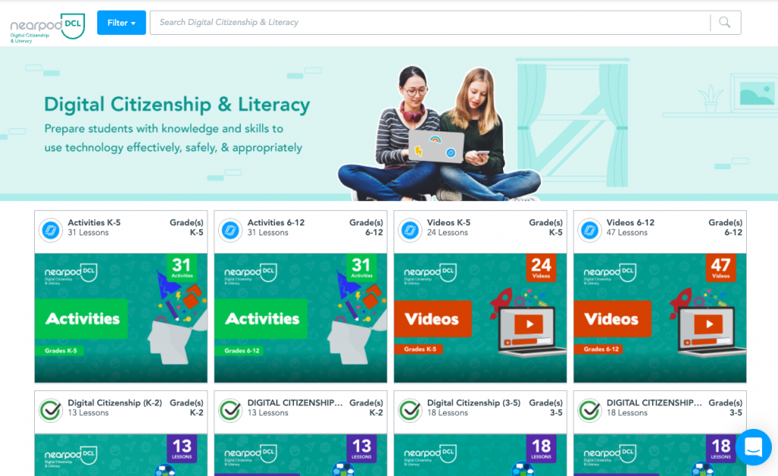Click the 18 Lessons badge on the Digital Citizenship (3-5) thumbnail
Image resolution: width=778 pixels, height=476 pixels.
click(x=541, y=448)
